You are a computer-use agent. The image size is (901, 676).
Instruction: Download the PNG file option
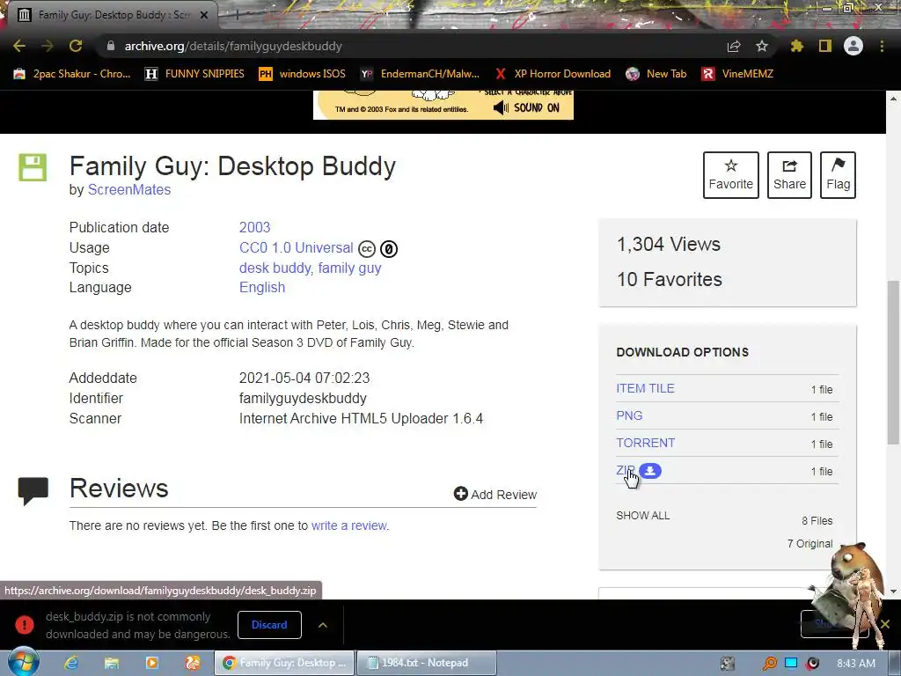pos(629,415)
